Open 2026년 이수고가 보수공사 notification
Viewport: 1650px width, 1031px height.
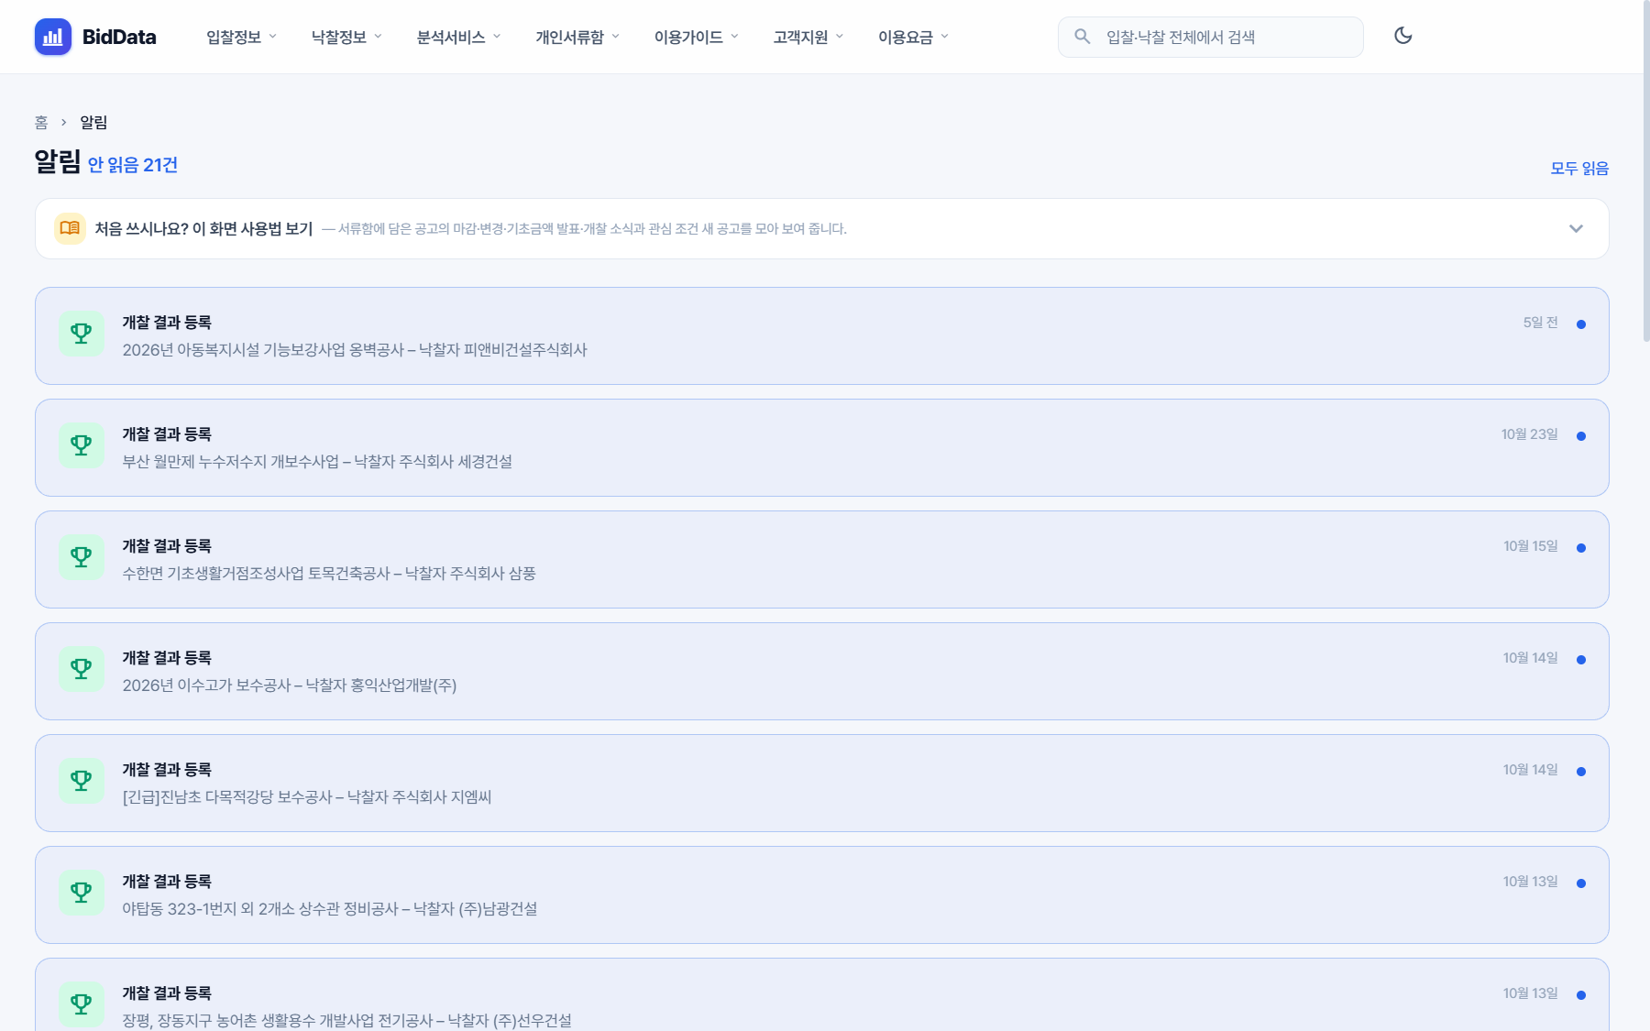pyautogui.click(x=822, y=671)
